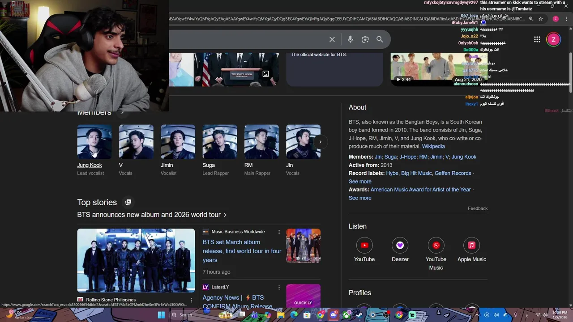Screen dimensions: 573x322
Task: Open the taskbar clock showing 1/5/2026
Action: pos(560,315)
